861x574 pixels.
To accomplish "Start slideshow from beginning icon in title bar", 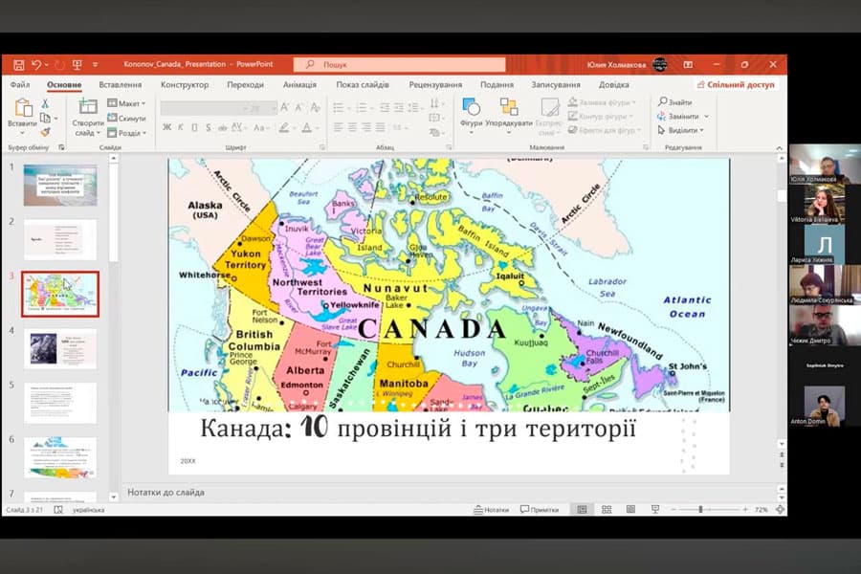I will tap(77, 65).
